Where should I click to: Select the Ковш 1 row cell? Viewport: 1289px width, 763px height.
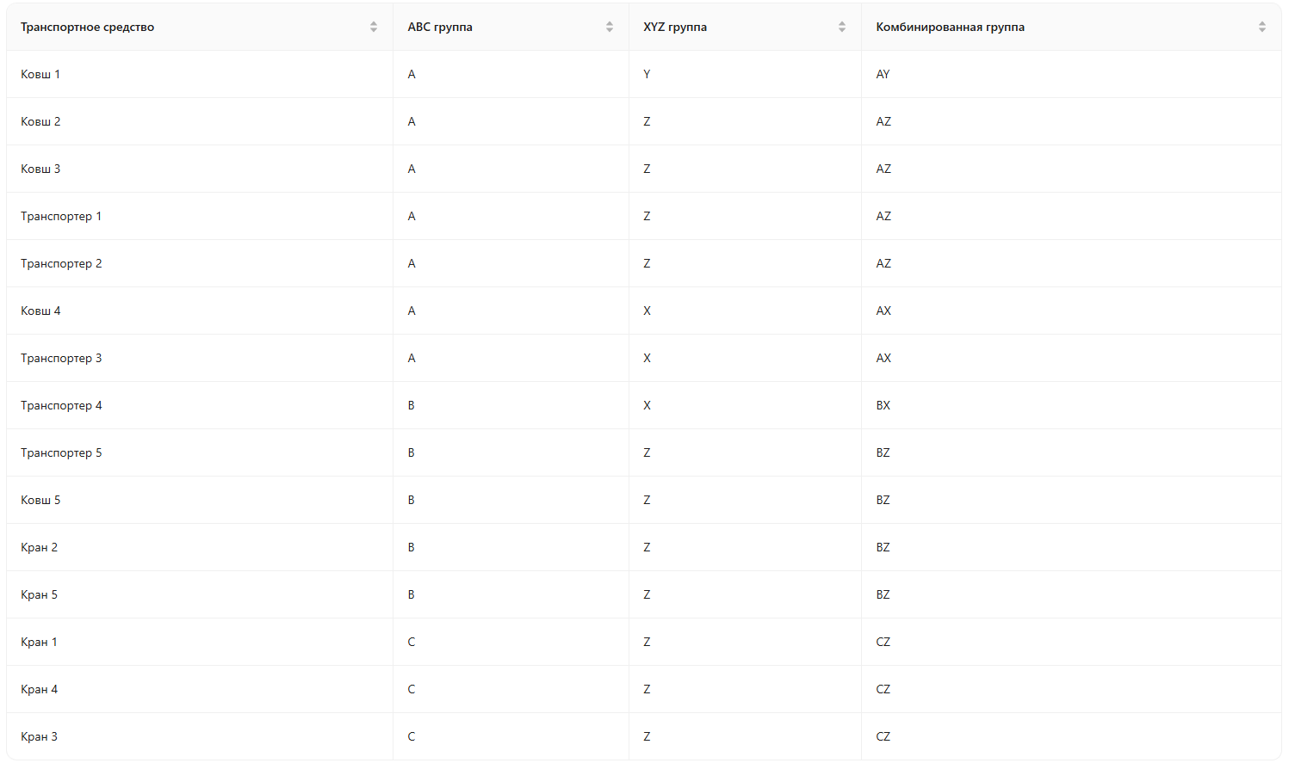40,75
